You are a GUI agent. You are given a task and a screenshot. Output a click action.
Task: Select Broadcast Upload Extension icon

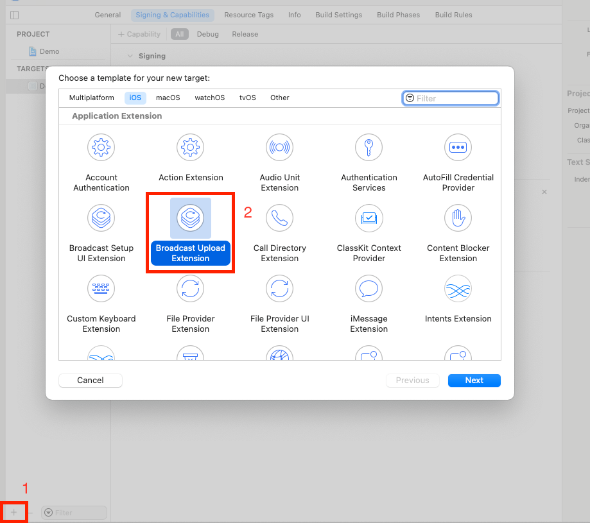point(191,218)
